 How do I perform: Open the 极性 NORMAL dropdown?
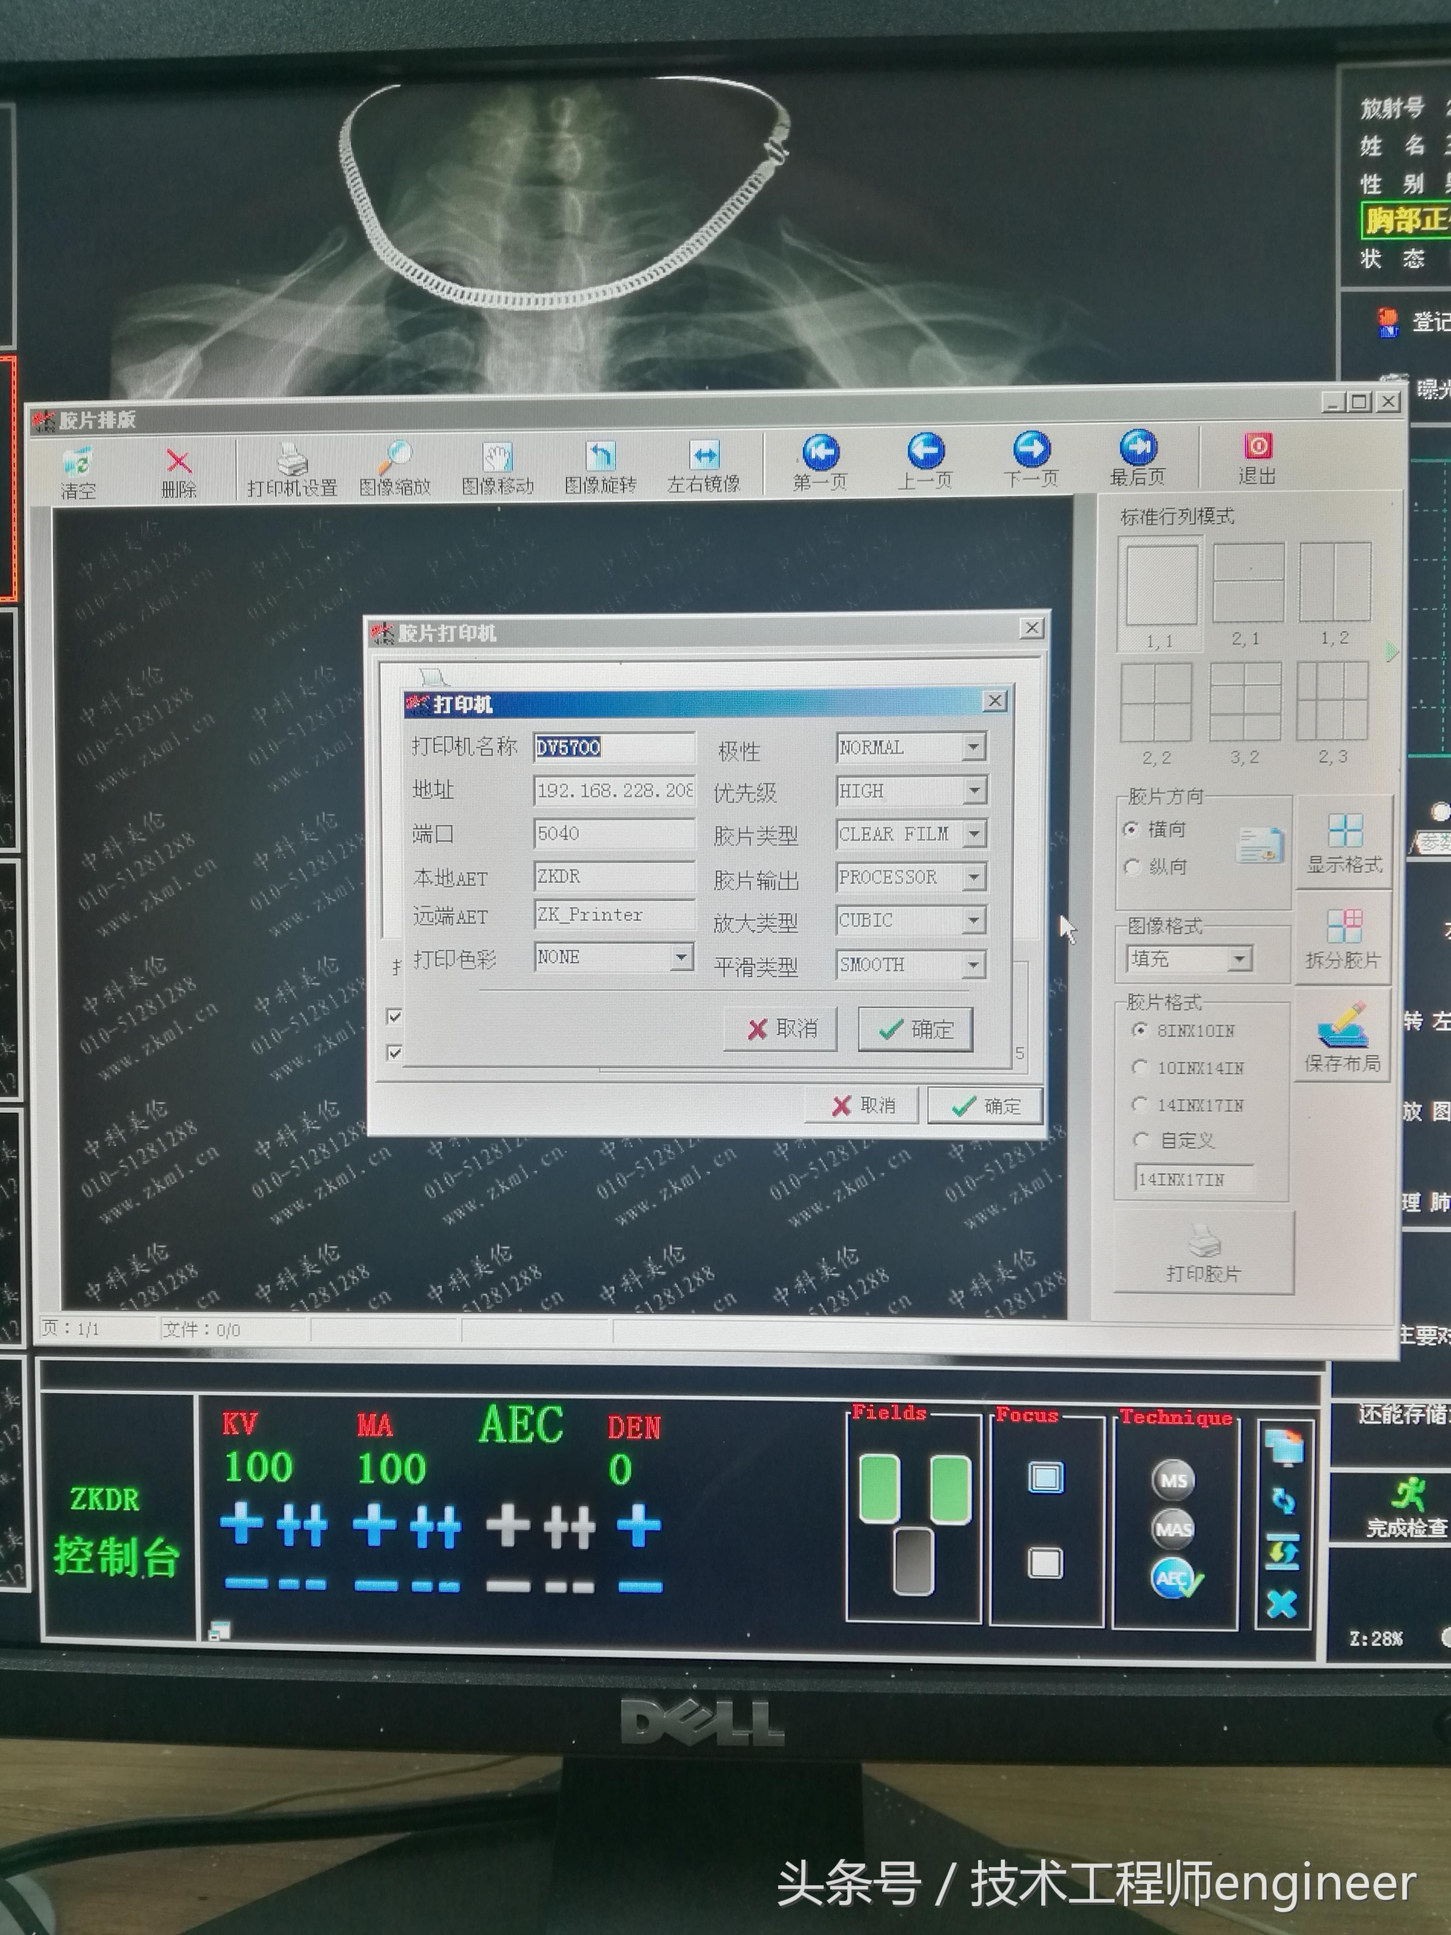tap(973, 747)
